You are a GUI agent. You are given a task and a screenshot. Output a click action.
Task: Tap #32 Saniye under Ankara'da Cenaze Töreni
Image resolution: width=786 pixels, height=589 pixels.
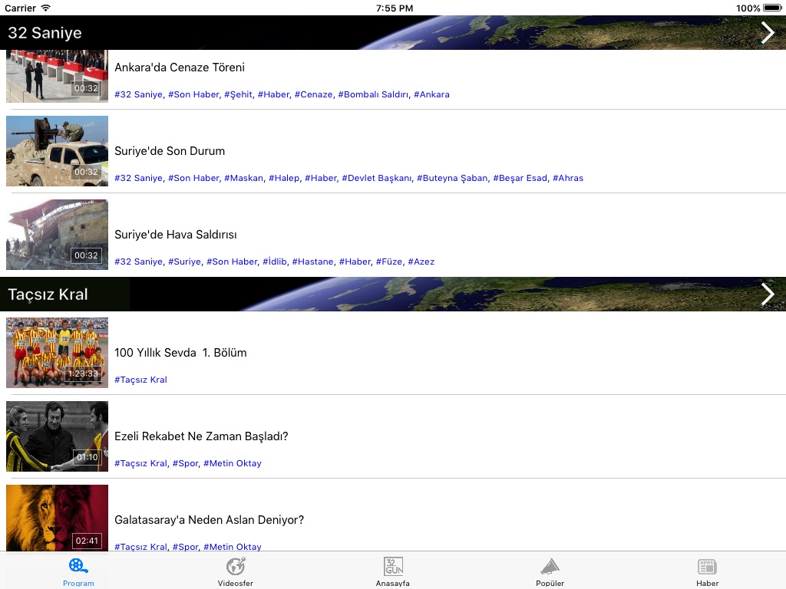139,94
